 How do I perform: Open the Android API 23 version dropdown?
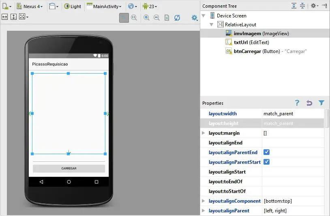coord(150,6)
